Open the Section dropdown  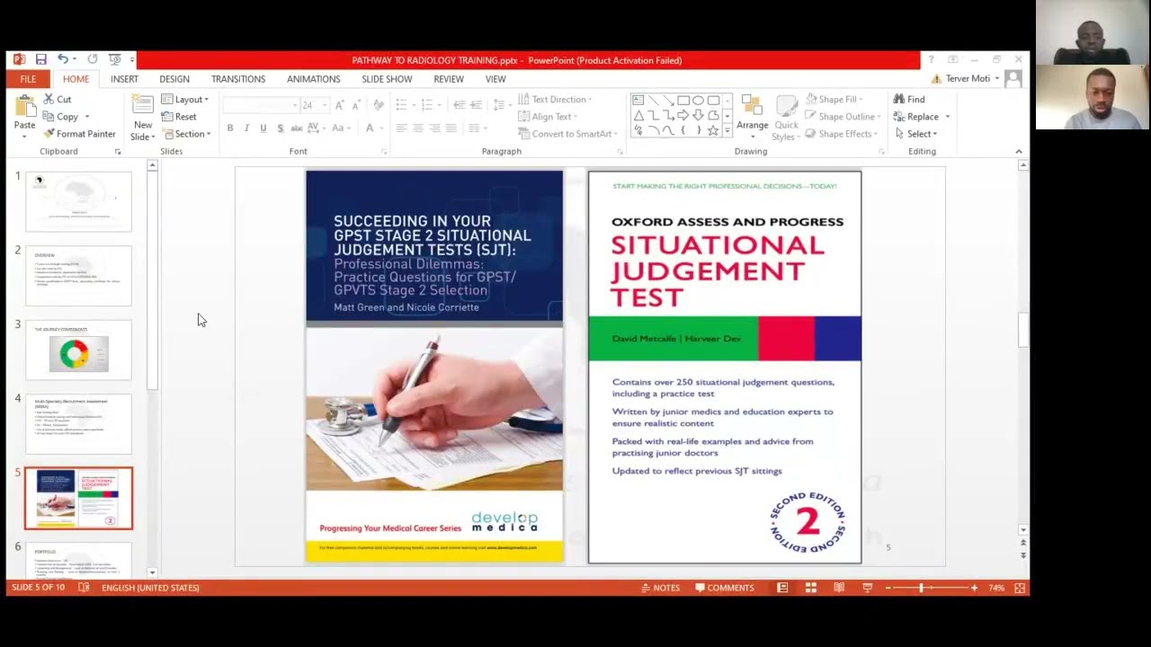186,134
